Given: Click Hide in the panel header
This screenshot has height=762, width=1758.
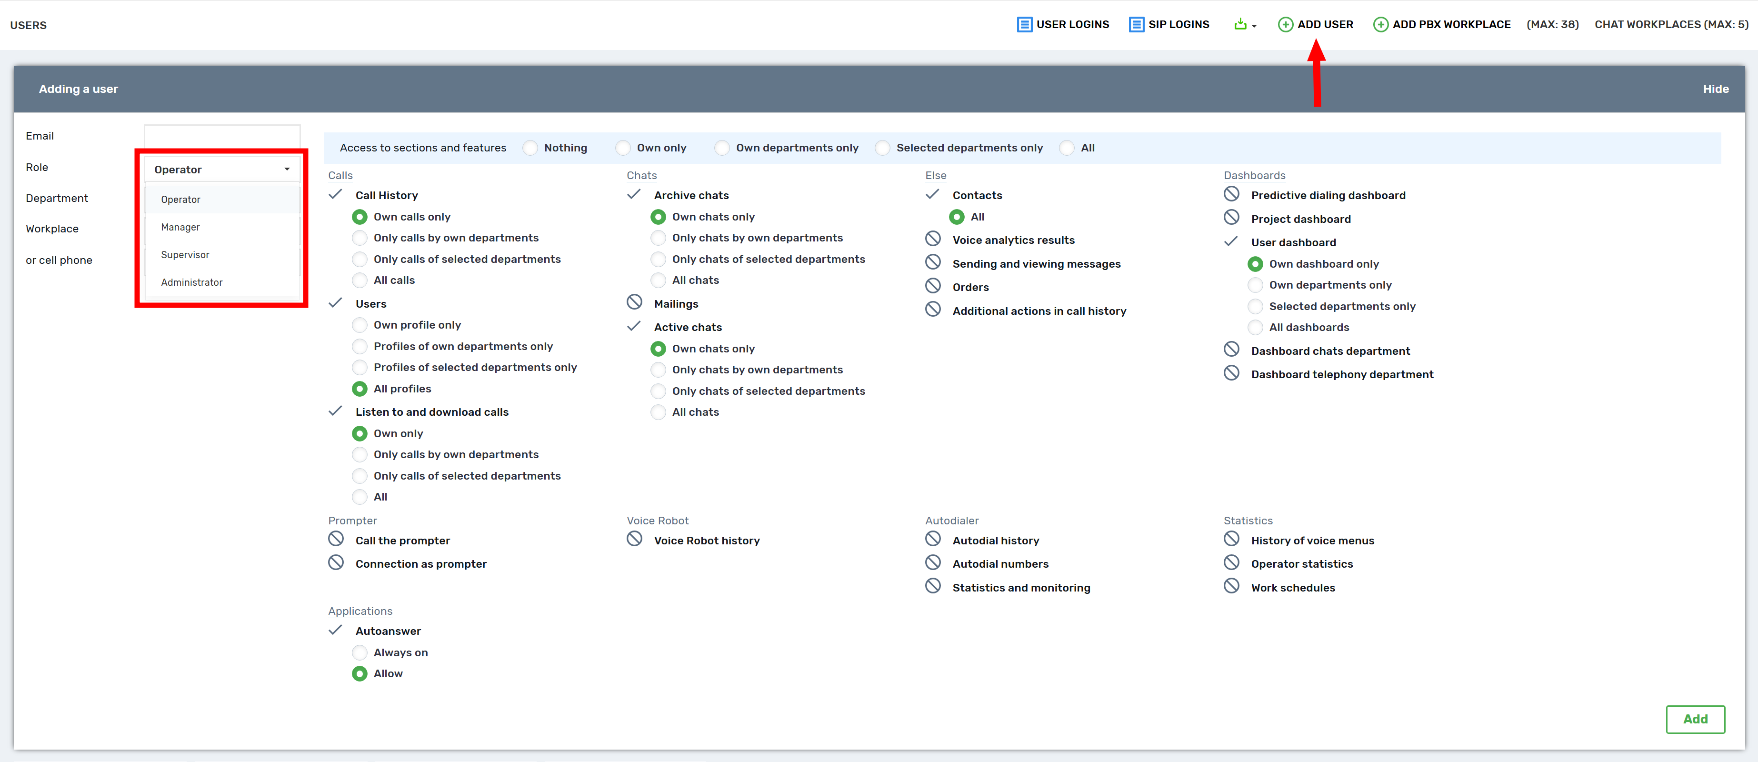Looking at the screenshot, I should click(1715, 89).
